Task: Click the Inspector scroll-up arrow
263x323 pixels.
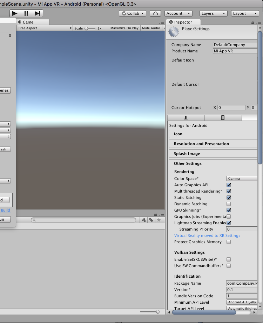Action: tap(260, 28)
